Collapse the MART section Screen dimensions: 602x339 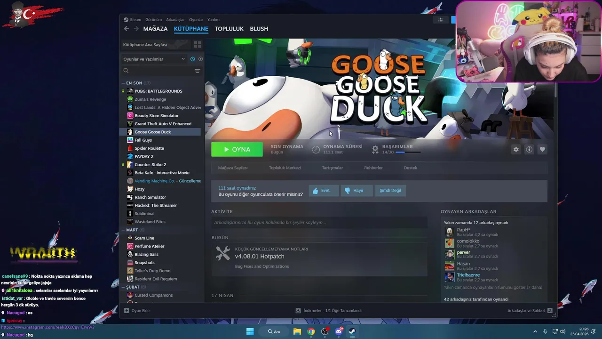click(123, 230)
